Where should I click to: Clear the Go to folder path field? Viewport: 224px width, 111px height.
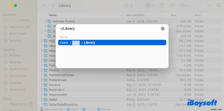[163, 29]
